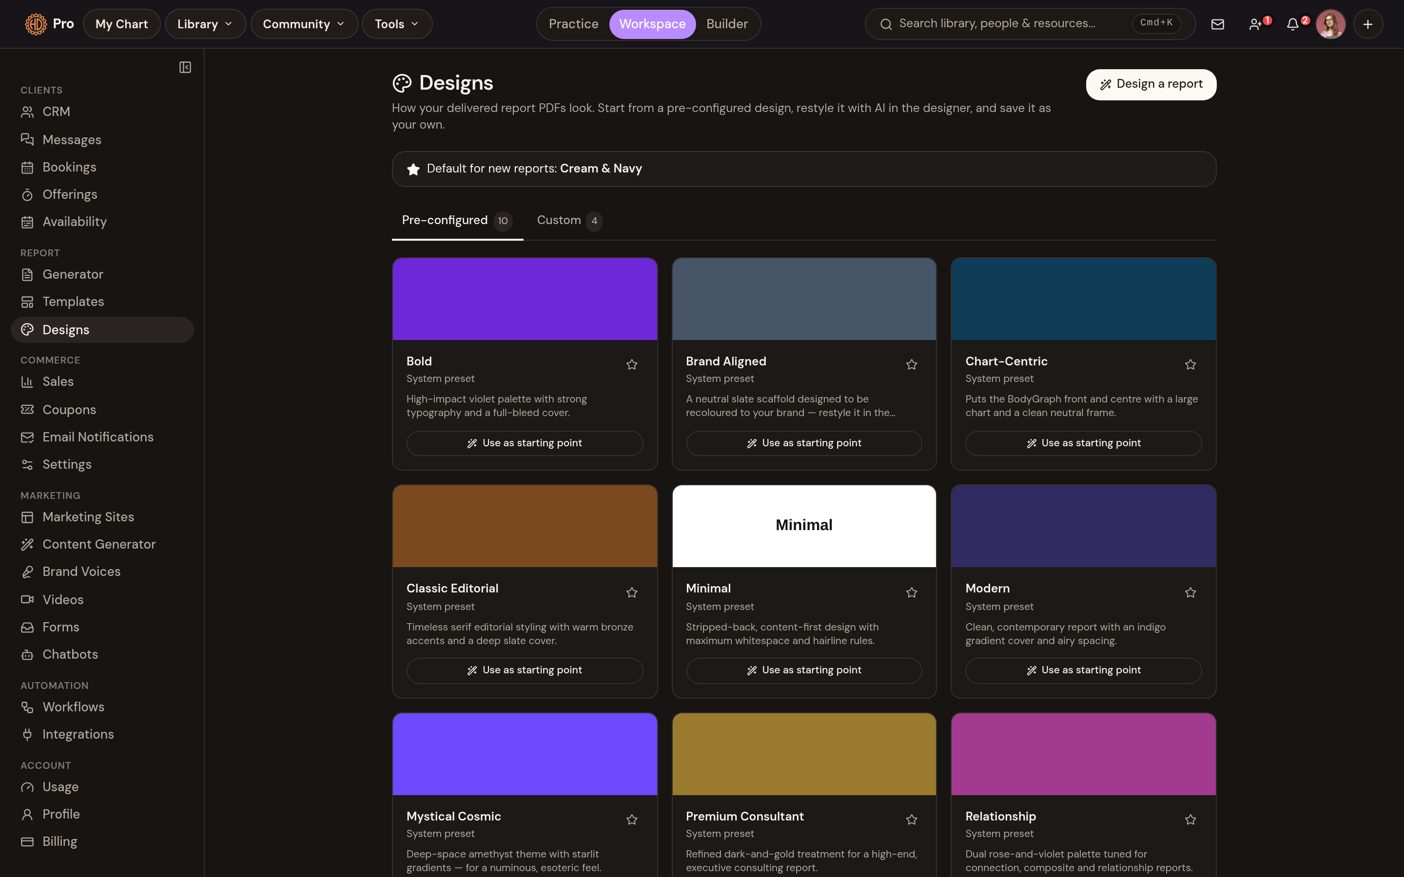Expand the Tools dropdown menu
Screen dimensions: 1404x877
397,24
